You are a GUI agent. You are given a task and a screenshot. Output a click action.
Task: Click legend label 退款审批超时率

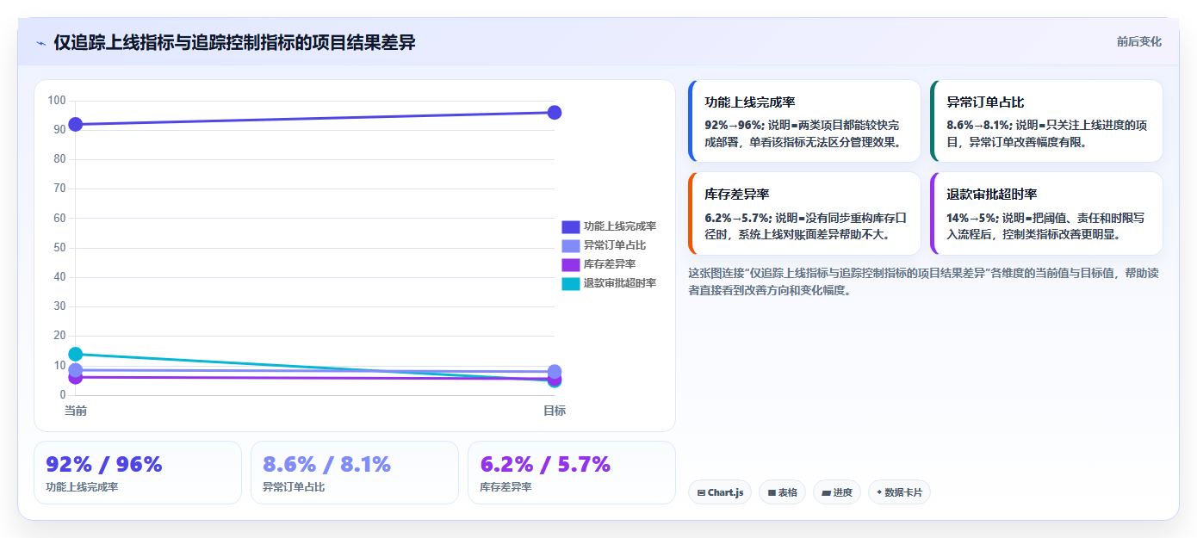[x=620, y=283]
